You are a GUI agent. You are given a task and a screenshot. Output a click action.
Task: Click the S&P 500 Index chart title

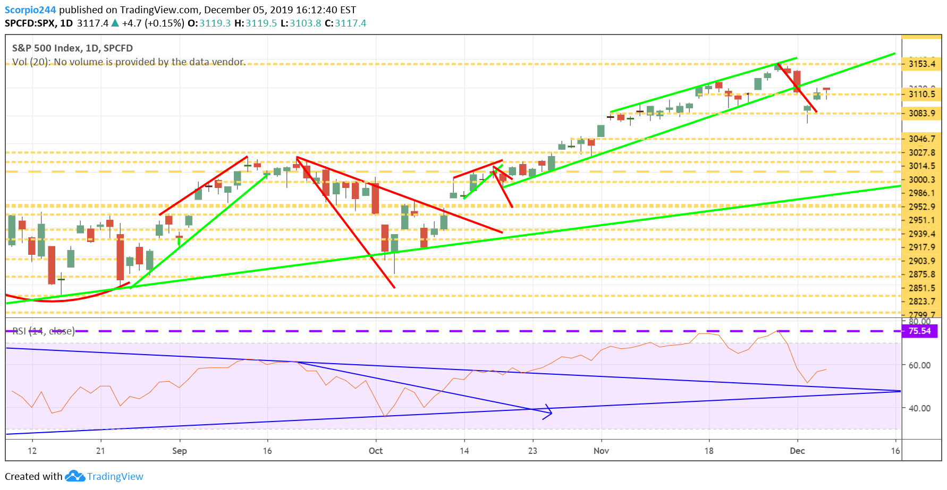[x=72, y=48]
